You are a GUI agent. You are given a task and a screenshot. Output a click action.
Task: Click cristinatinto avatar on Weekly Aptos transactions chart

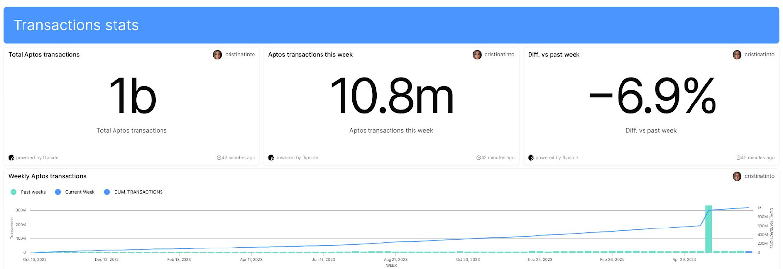(x=737, y=176)
